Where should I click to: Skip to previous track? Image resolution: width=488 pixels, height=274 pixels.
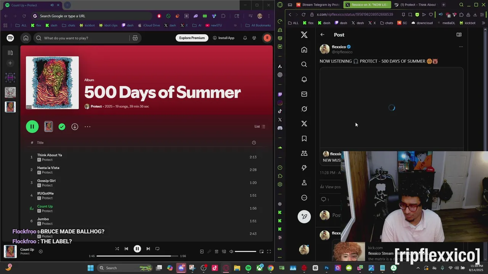point(126,249)
